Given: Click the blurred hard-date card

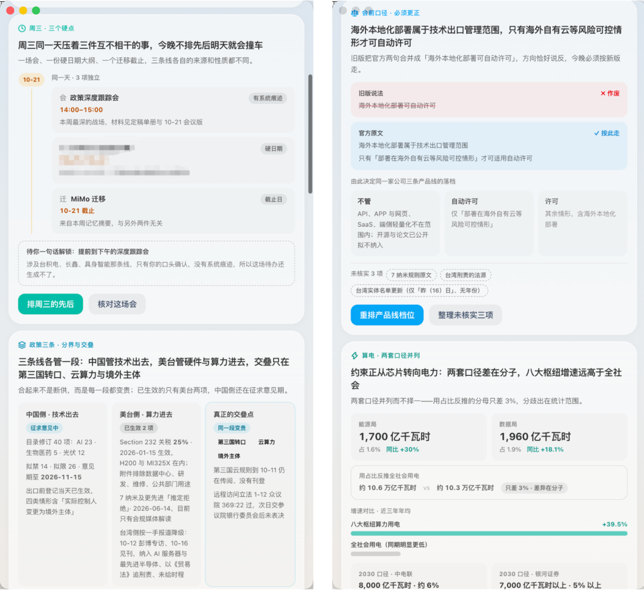Looking at the screenshot, I should point(173,160).
